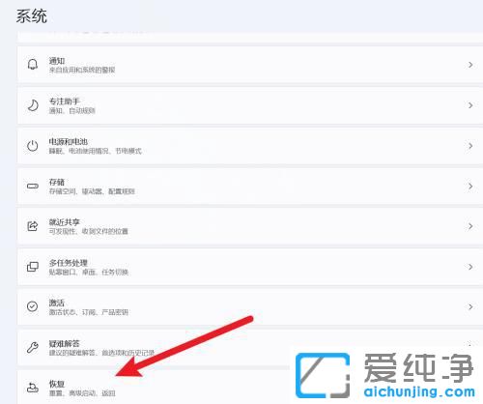Click the notifications bell icon

33,65
